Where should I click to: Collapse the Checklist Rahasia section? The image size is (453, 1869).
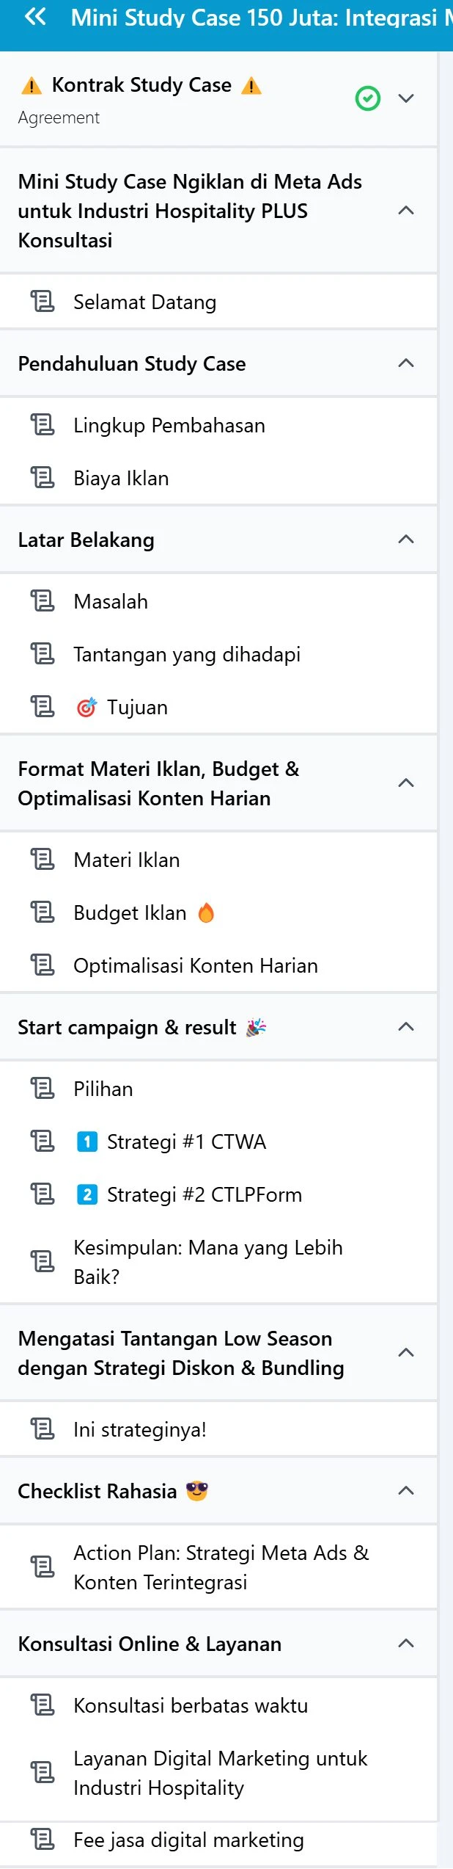pos(406,1491)
